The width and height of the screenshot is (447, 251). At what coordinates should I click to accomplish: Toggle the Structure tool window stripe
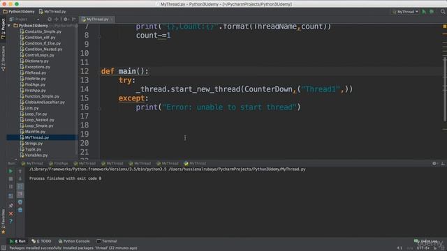(3, 59)
